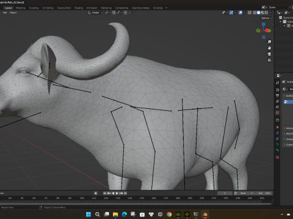This screenshot has height=219, width=293.
Task: Select Scene Collection in the outliner
Action: tap(286, 18)
